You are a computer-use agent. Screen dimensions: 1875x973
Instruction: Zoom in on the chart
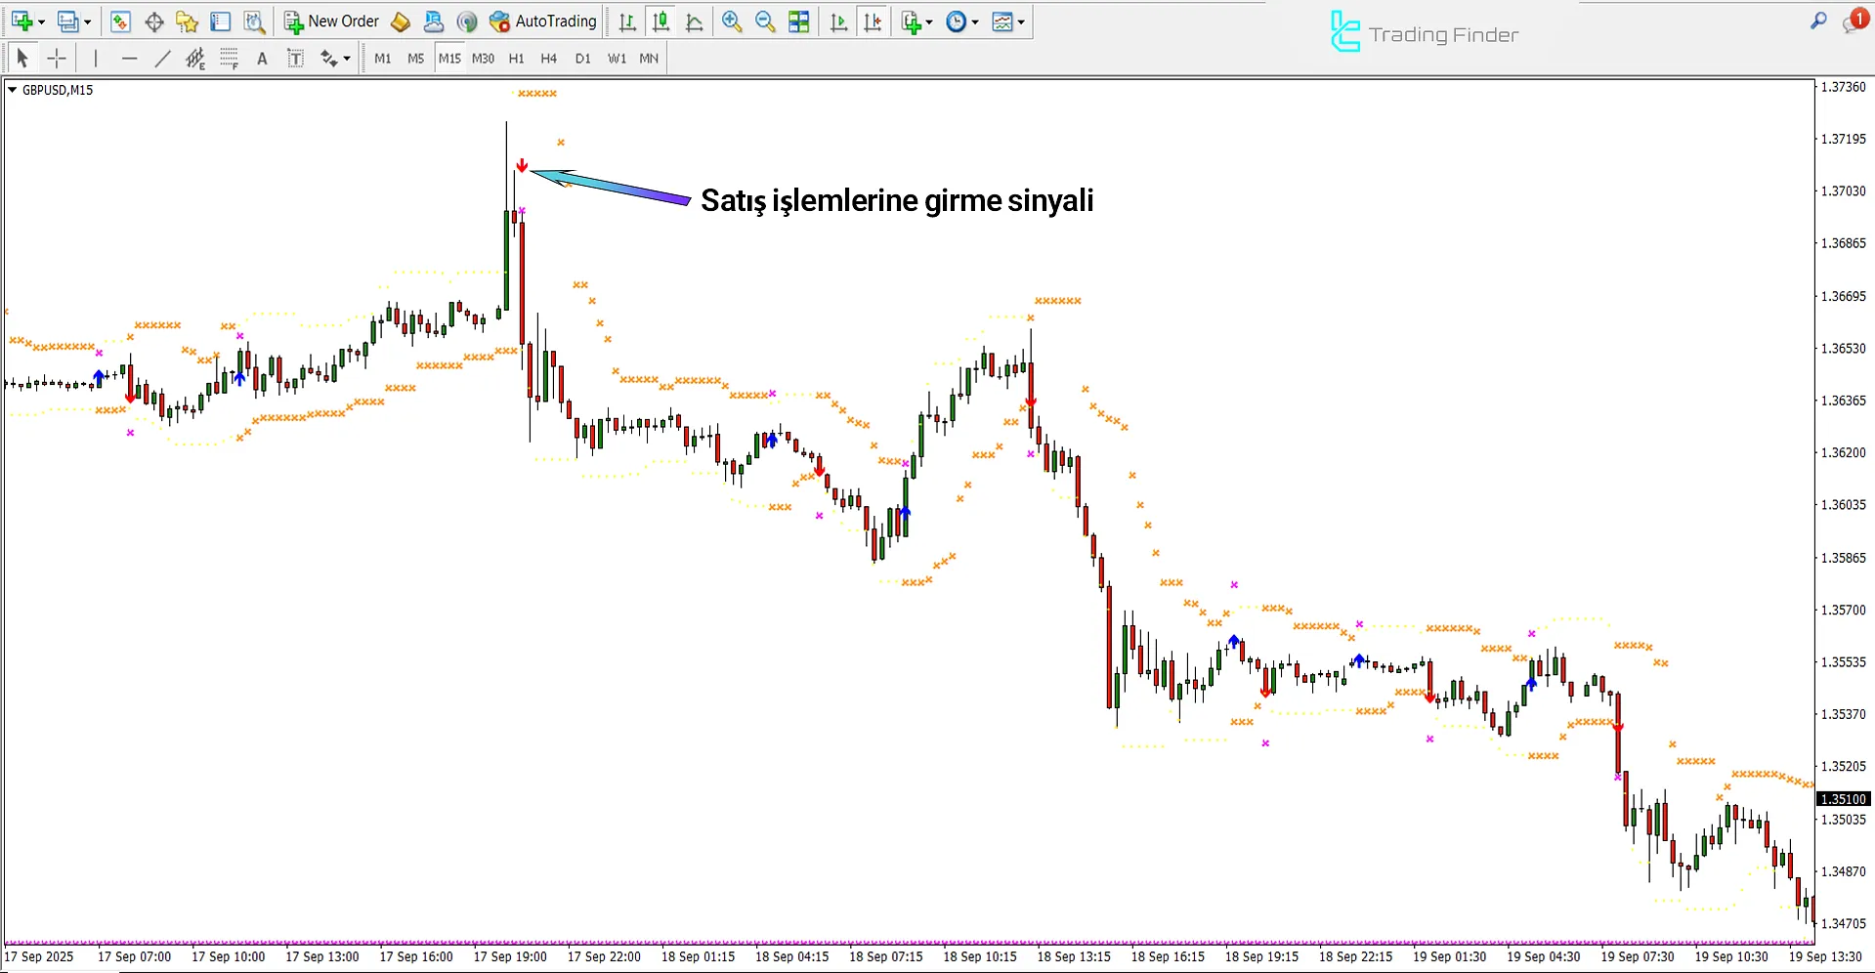[x=732, y=21]
